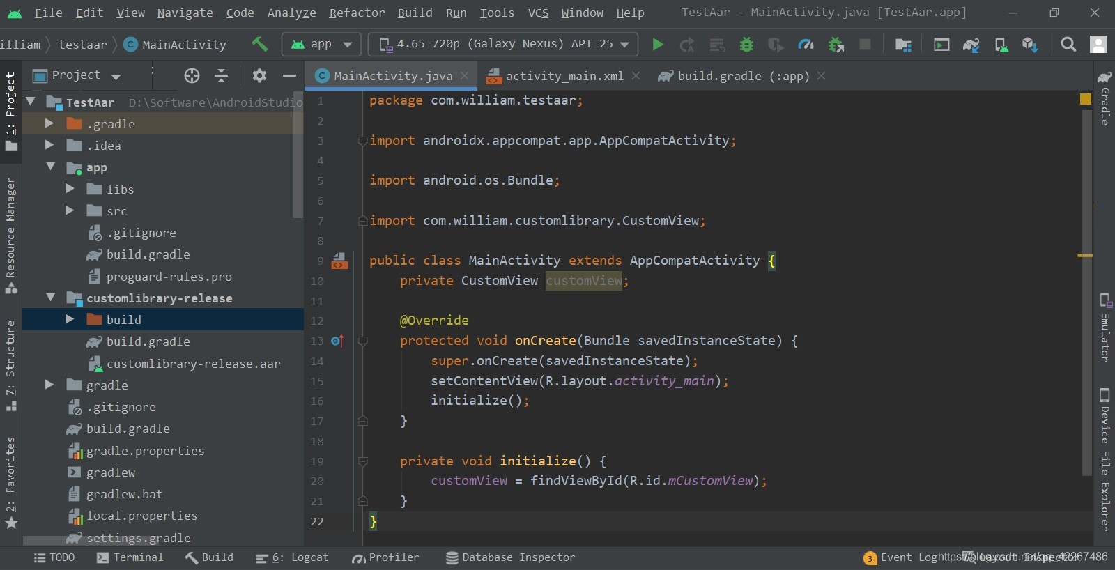
Task: Open the Terminal button in bottom bar
Action: pyautogui.click(x=130, y=557)
